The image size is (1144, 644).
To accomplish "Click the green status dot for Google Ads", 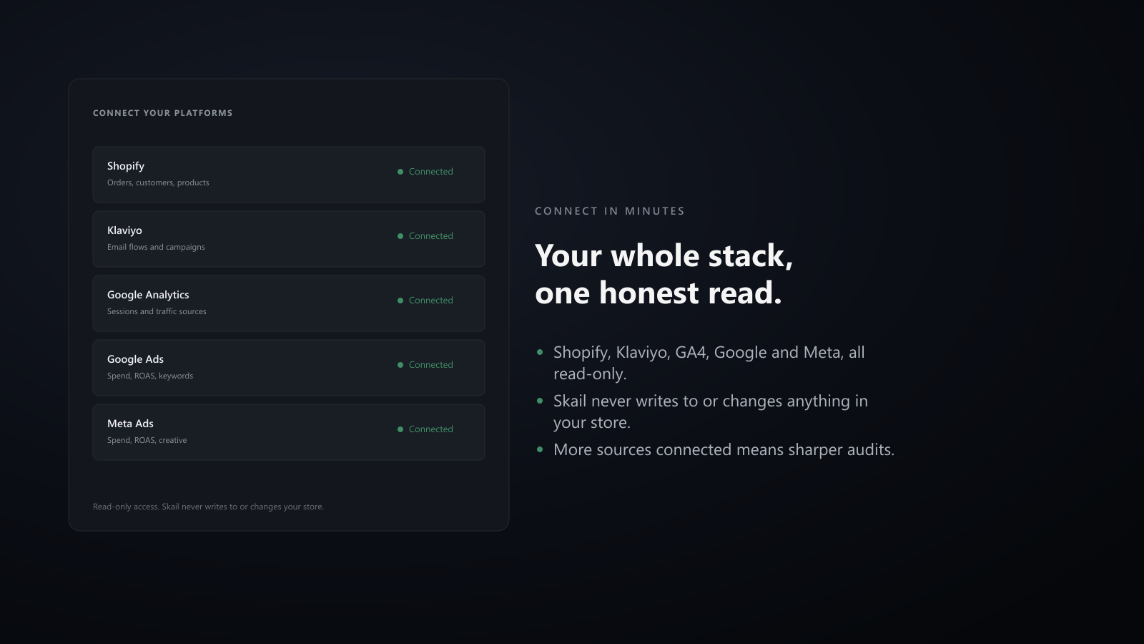I will [400, 365].
